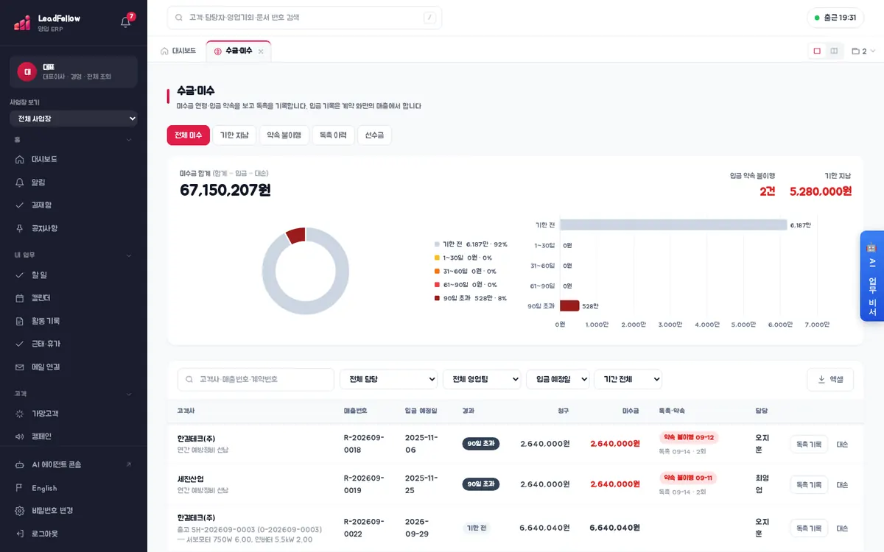Launch the AI 에이전트 콘솔
The height and width of the screenshot is (552, 884).
pos(74,464)
